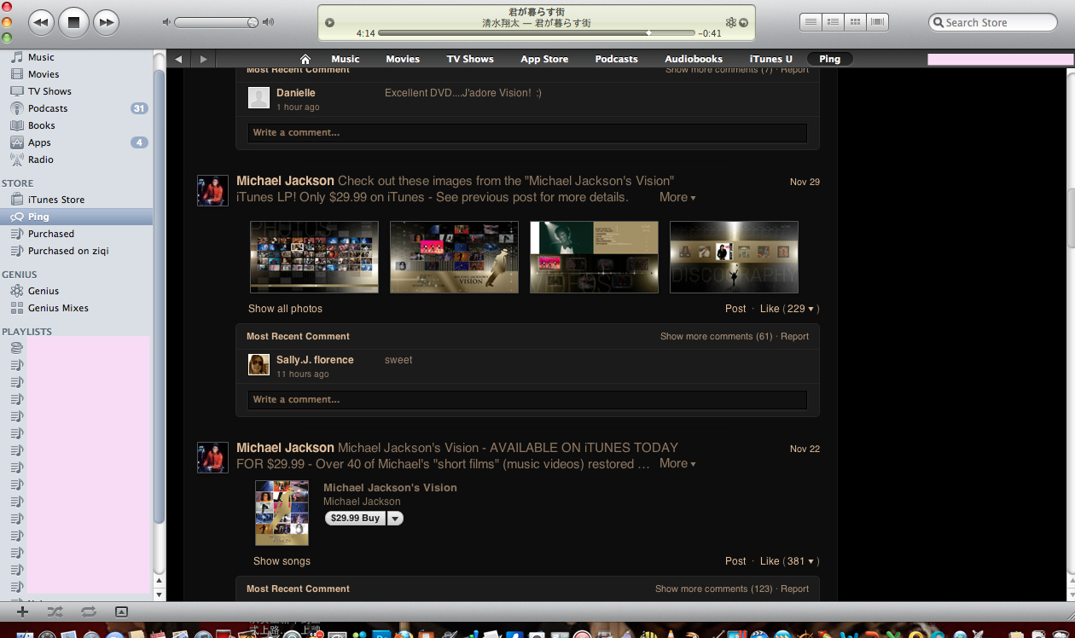The height and width of the screenshot is (638, 1075).
Task: Click the song playback progress bar
Action: 537,33
